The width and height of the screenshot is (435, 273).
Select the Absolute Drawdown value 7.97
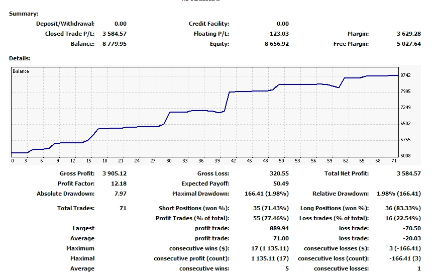point(121,194)
